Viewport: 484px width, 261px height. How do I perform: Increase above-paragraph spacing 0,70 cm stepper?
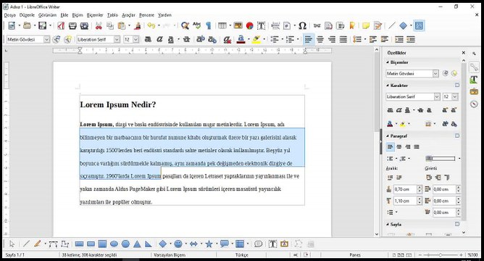point(420,187)
